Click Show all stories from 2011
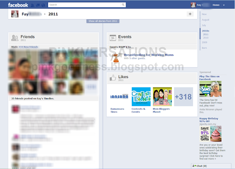 pyautogui.click(x=103, y=21)
